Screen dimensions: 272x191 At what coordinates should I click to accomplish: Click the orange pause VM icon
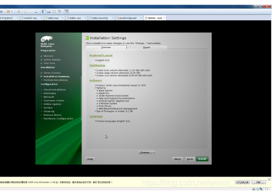pos(8,12)
